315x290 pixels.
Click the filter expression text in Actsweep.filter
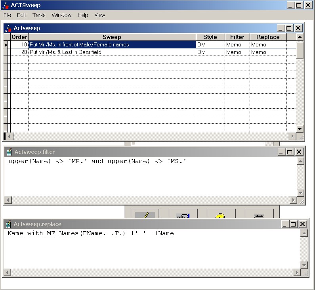click(97, 161)
